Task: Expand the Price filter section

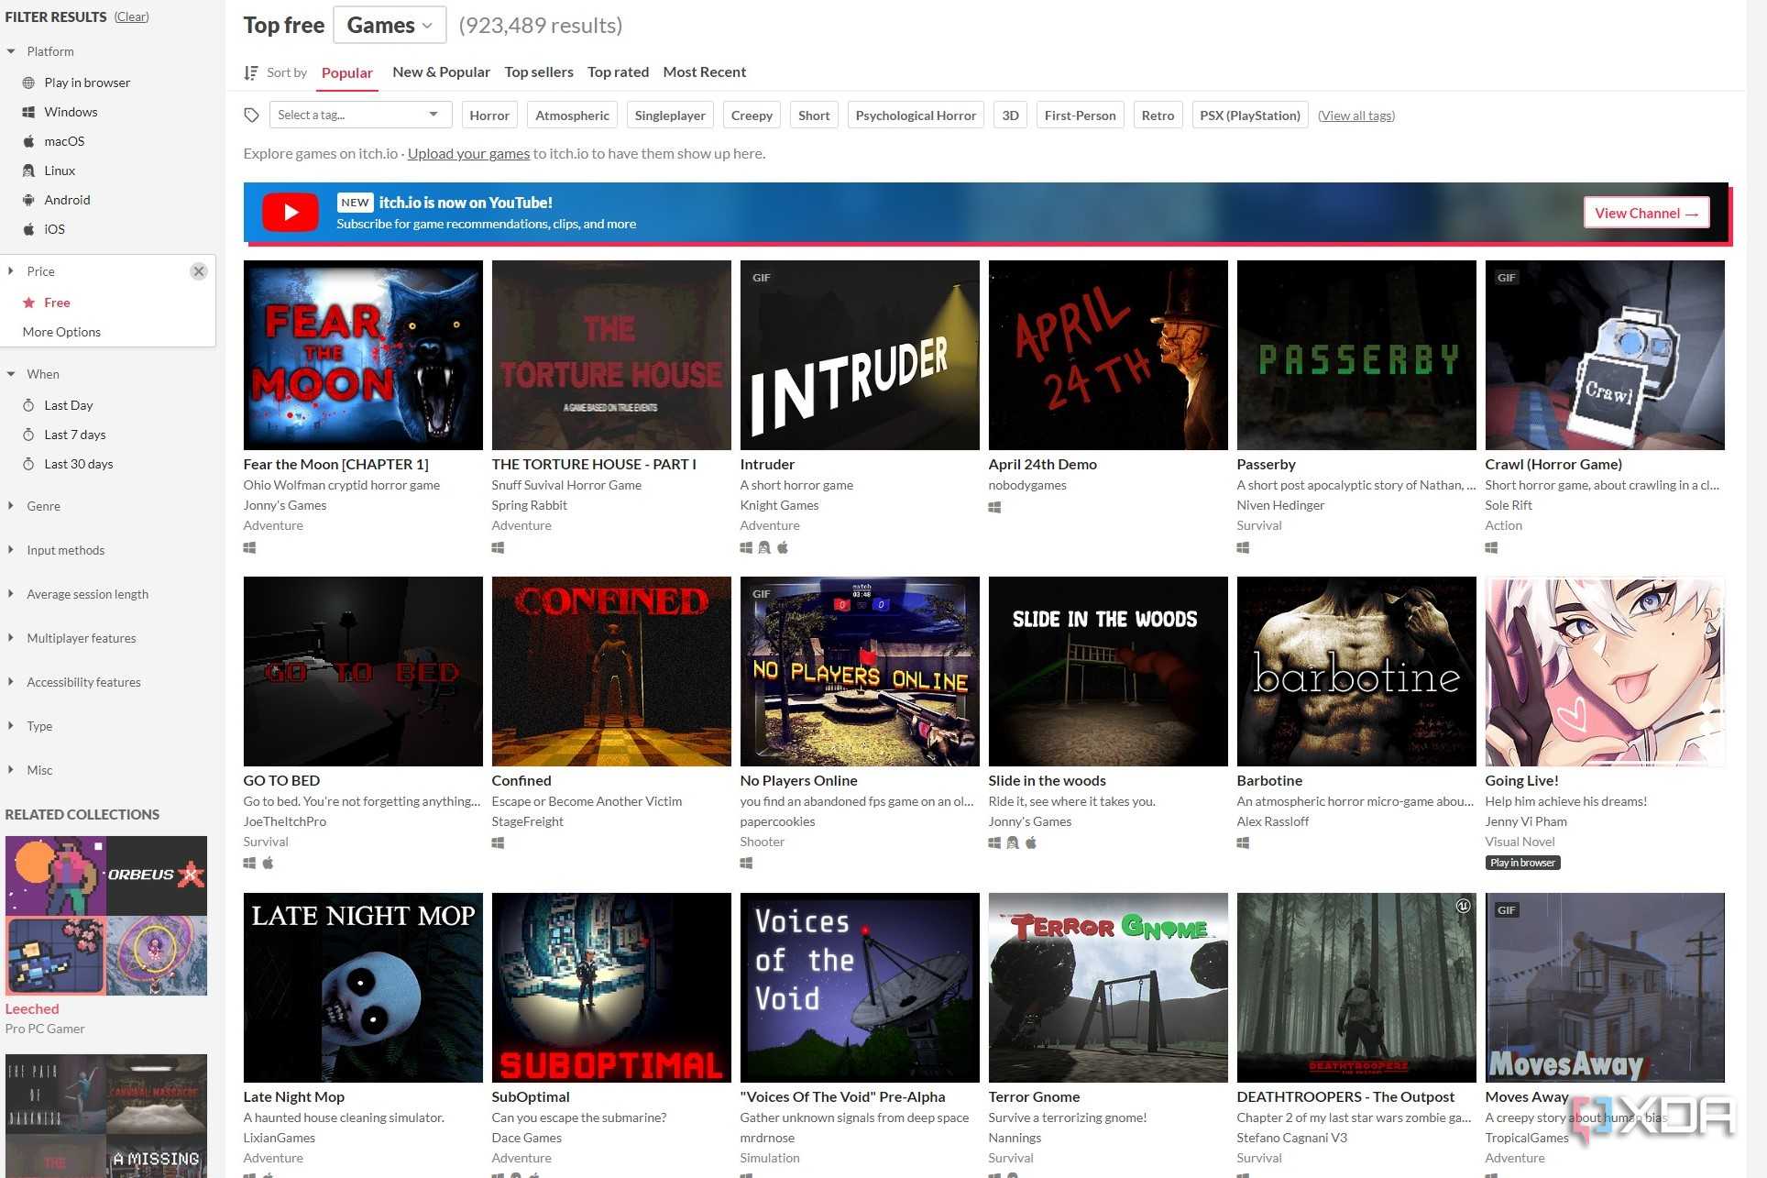Action: pyautogui.click(x=11, y=271)
